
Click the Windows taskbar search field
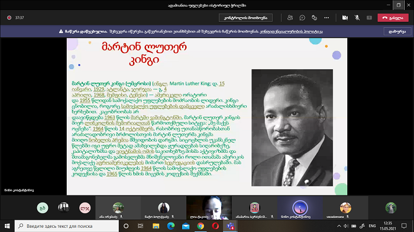click(x=66, y=226)
